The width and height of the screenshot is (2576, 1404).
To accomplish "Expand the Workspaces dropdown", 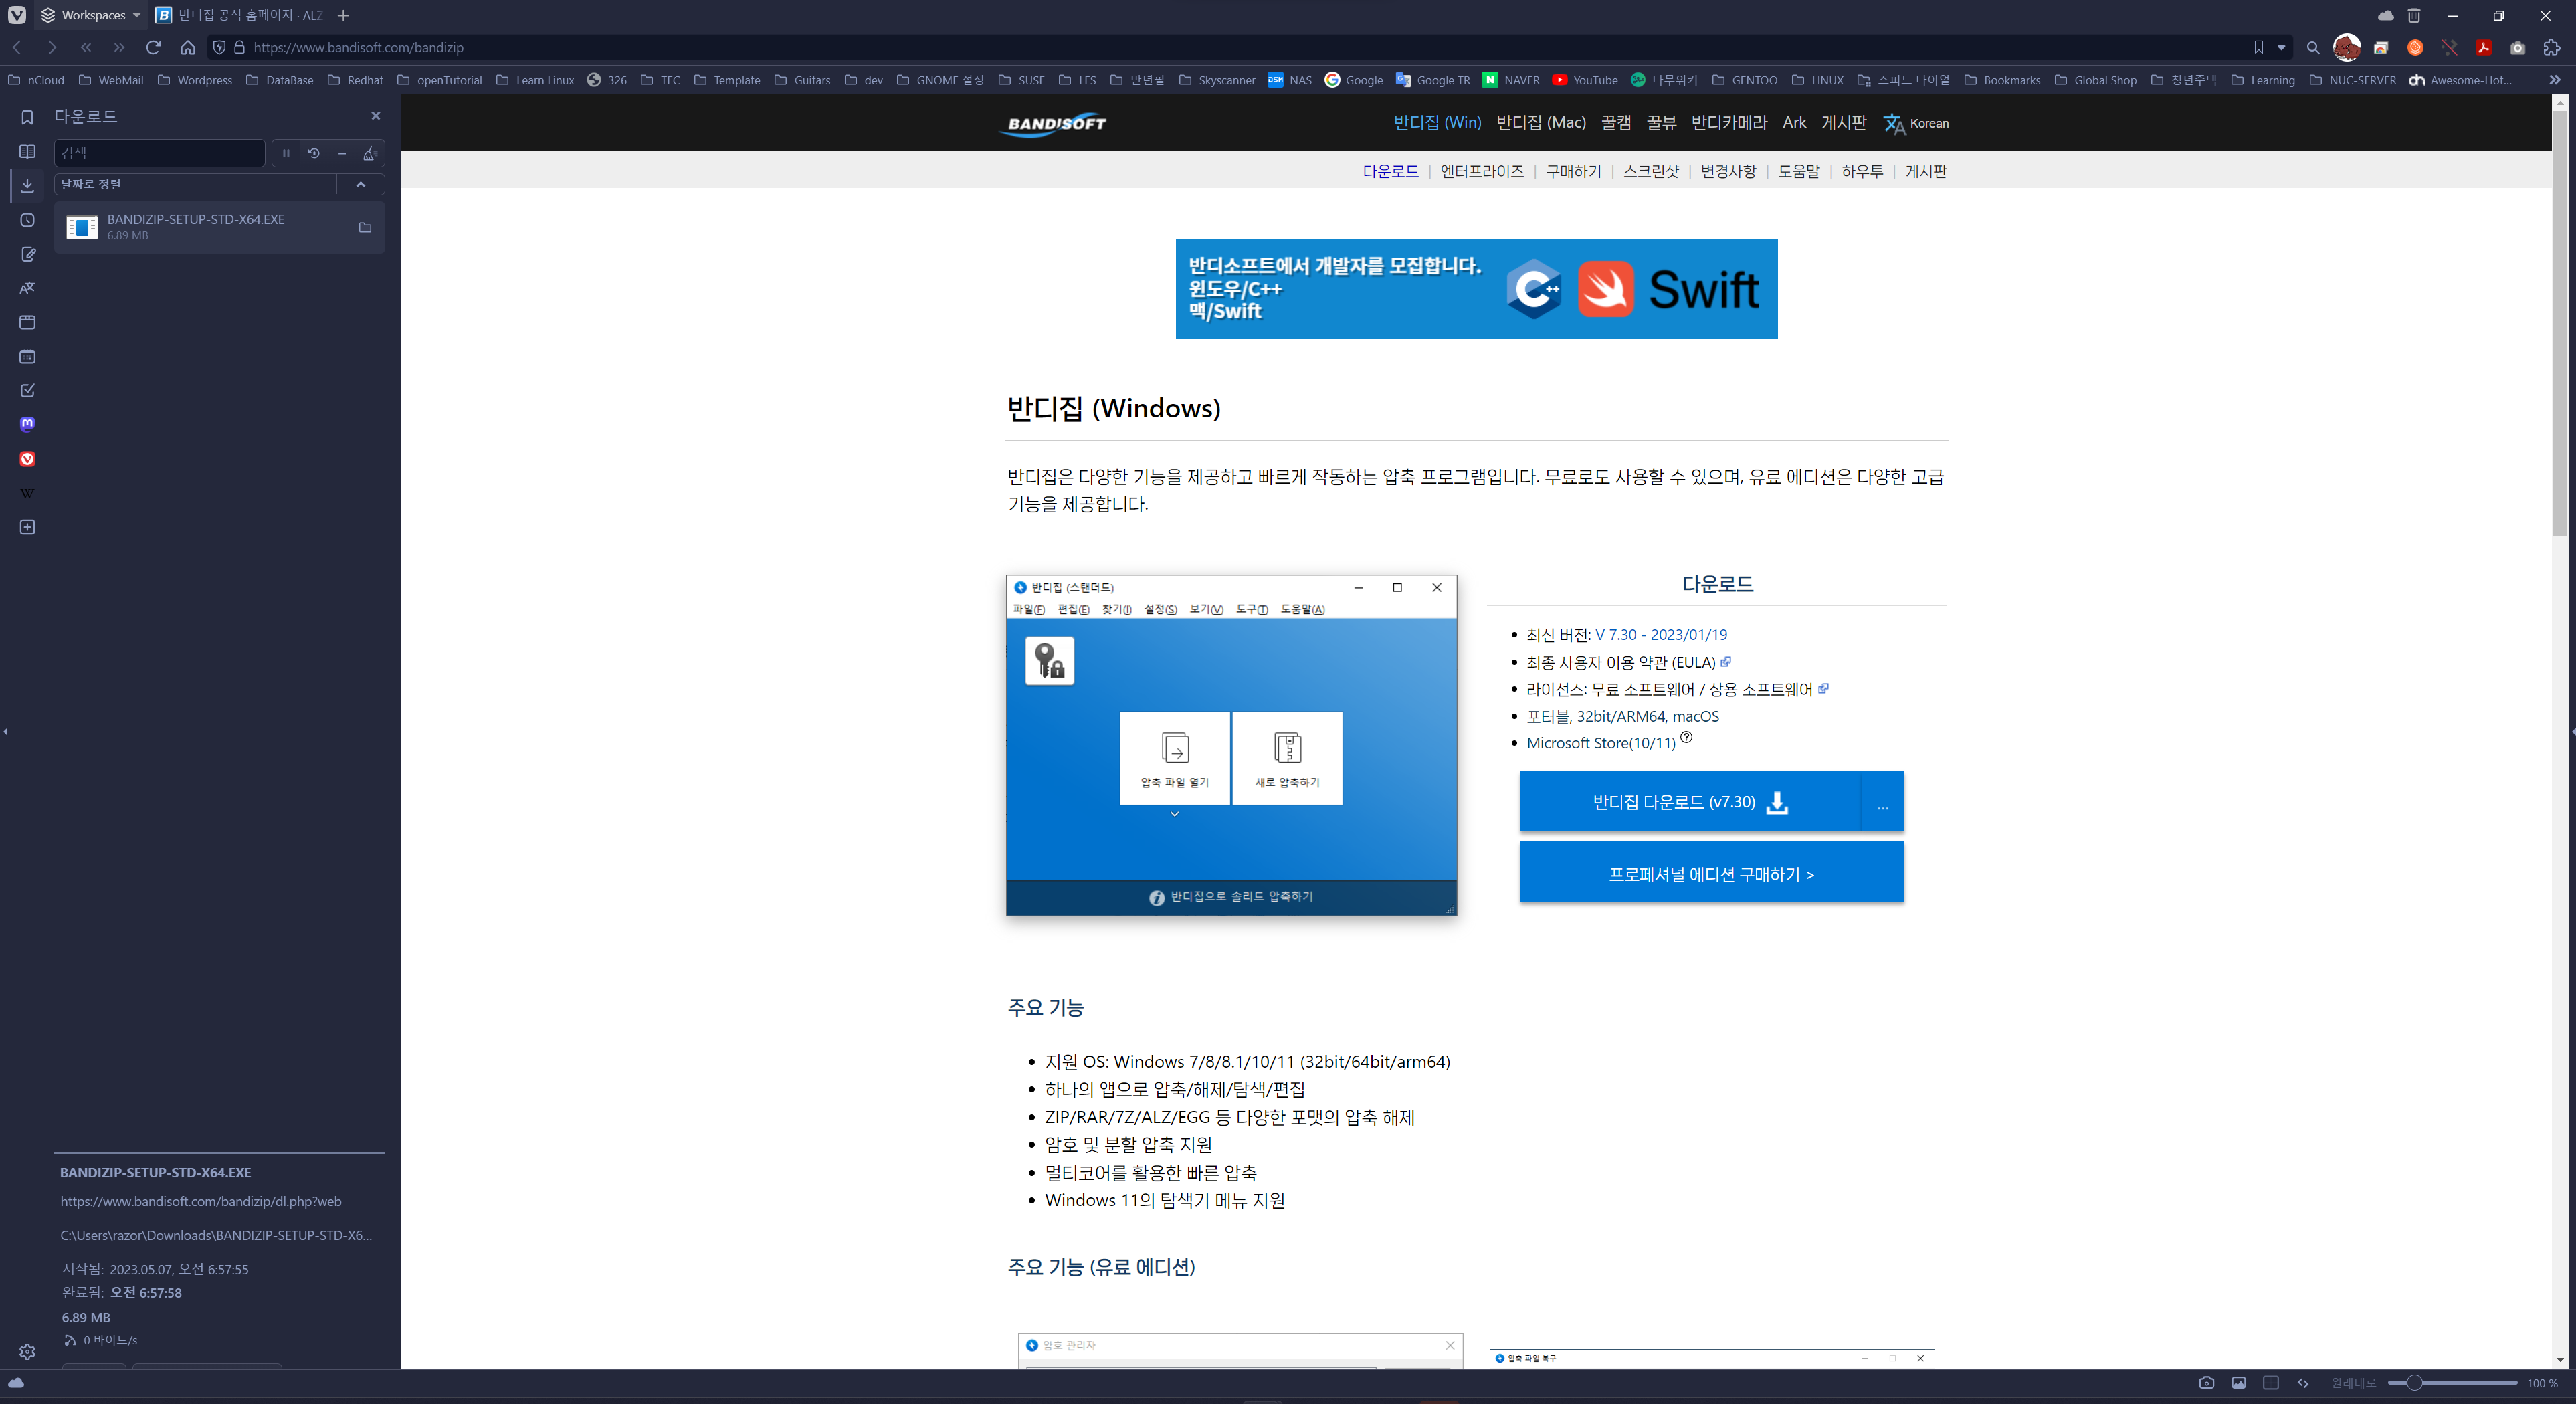I will [x=136, y=15].
